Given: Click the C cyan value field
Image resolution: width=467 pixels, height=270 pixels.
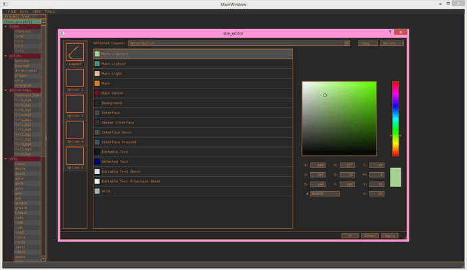Looking at the screenshot, I should click(377, 165).
